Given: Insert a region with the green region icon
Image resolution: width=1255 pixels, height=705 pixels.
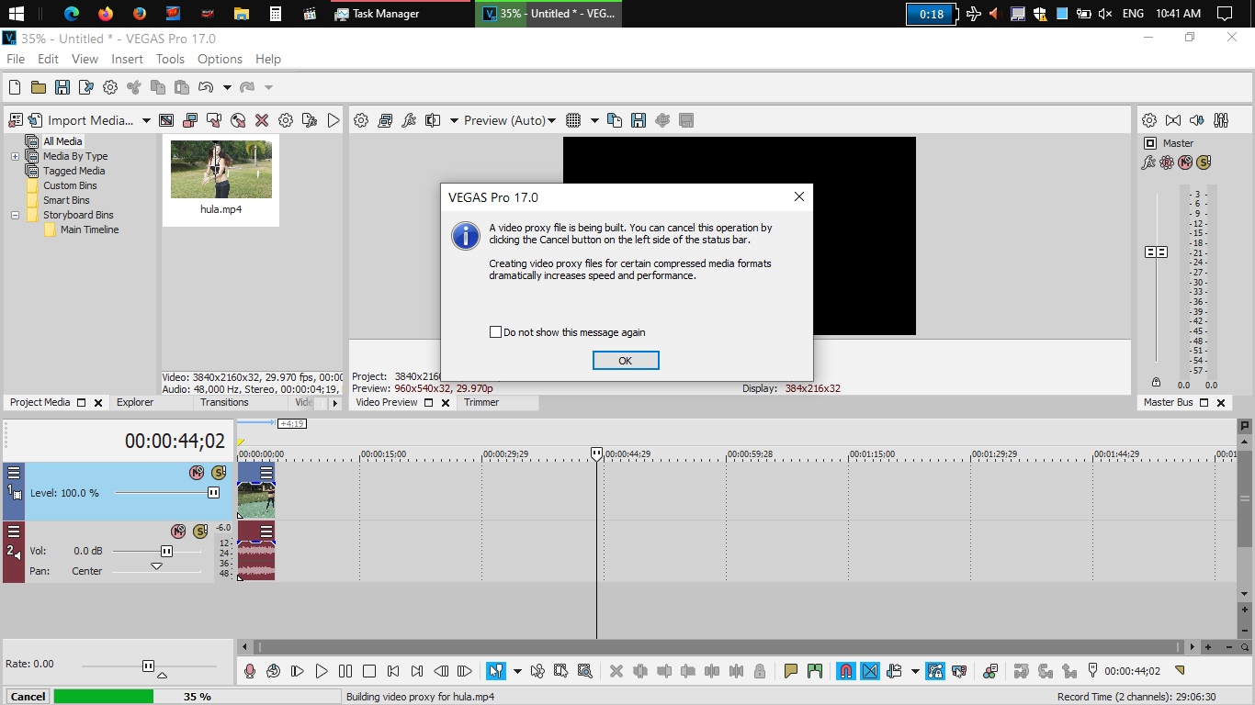Looking at the screenshot, I should (x=815, y=671).
